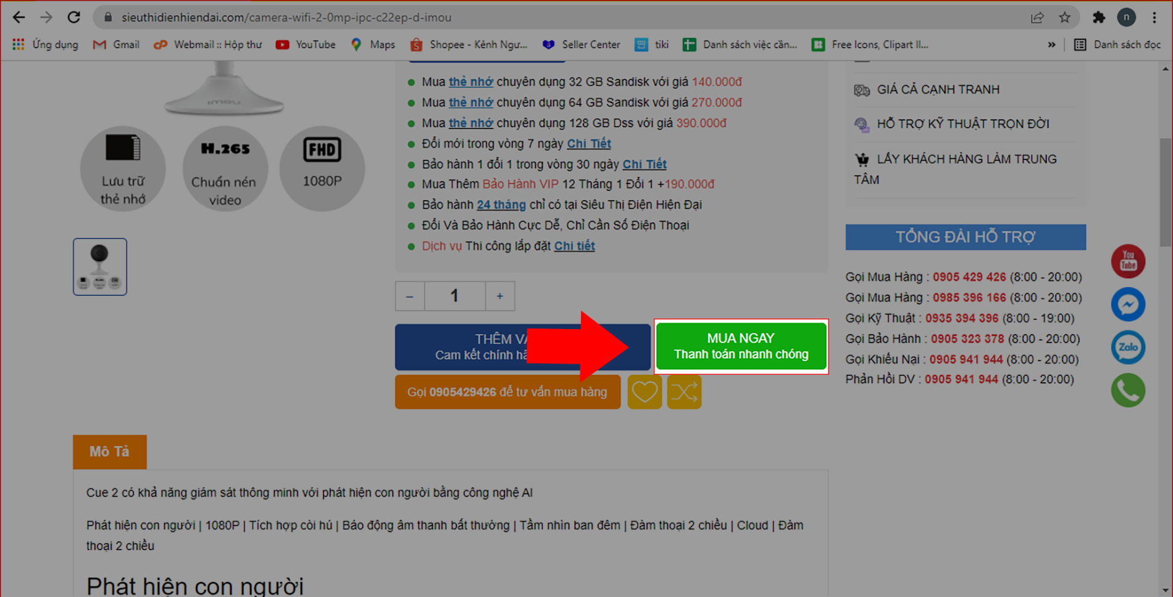The height and width of the screenshot is (597, 1173).
Task: Select the camera product thumbnail
Action: click(x=100, y=267)
